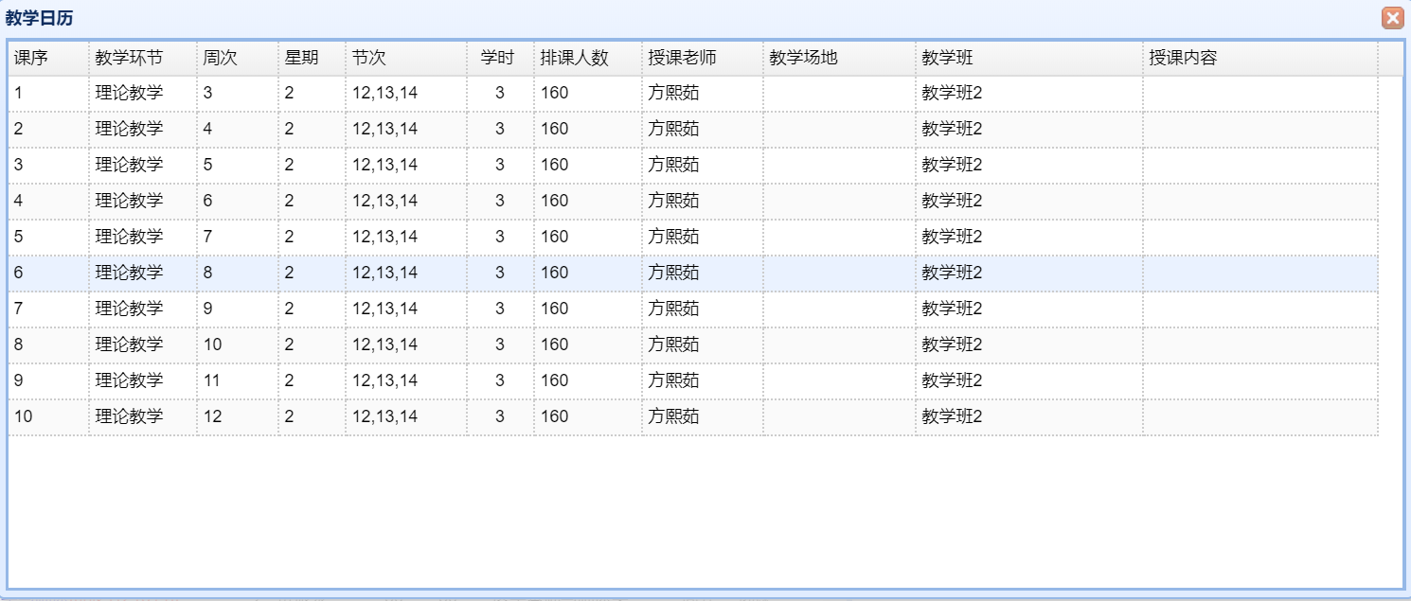Image resolution: width=1411 pixels, height=601 pixels.
Task: Click 学时 value 3 in row 3
Action: [500, 165]
